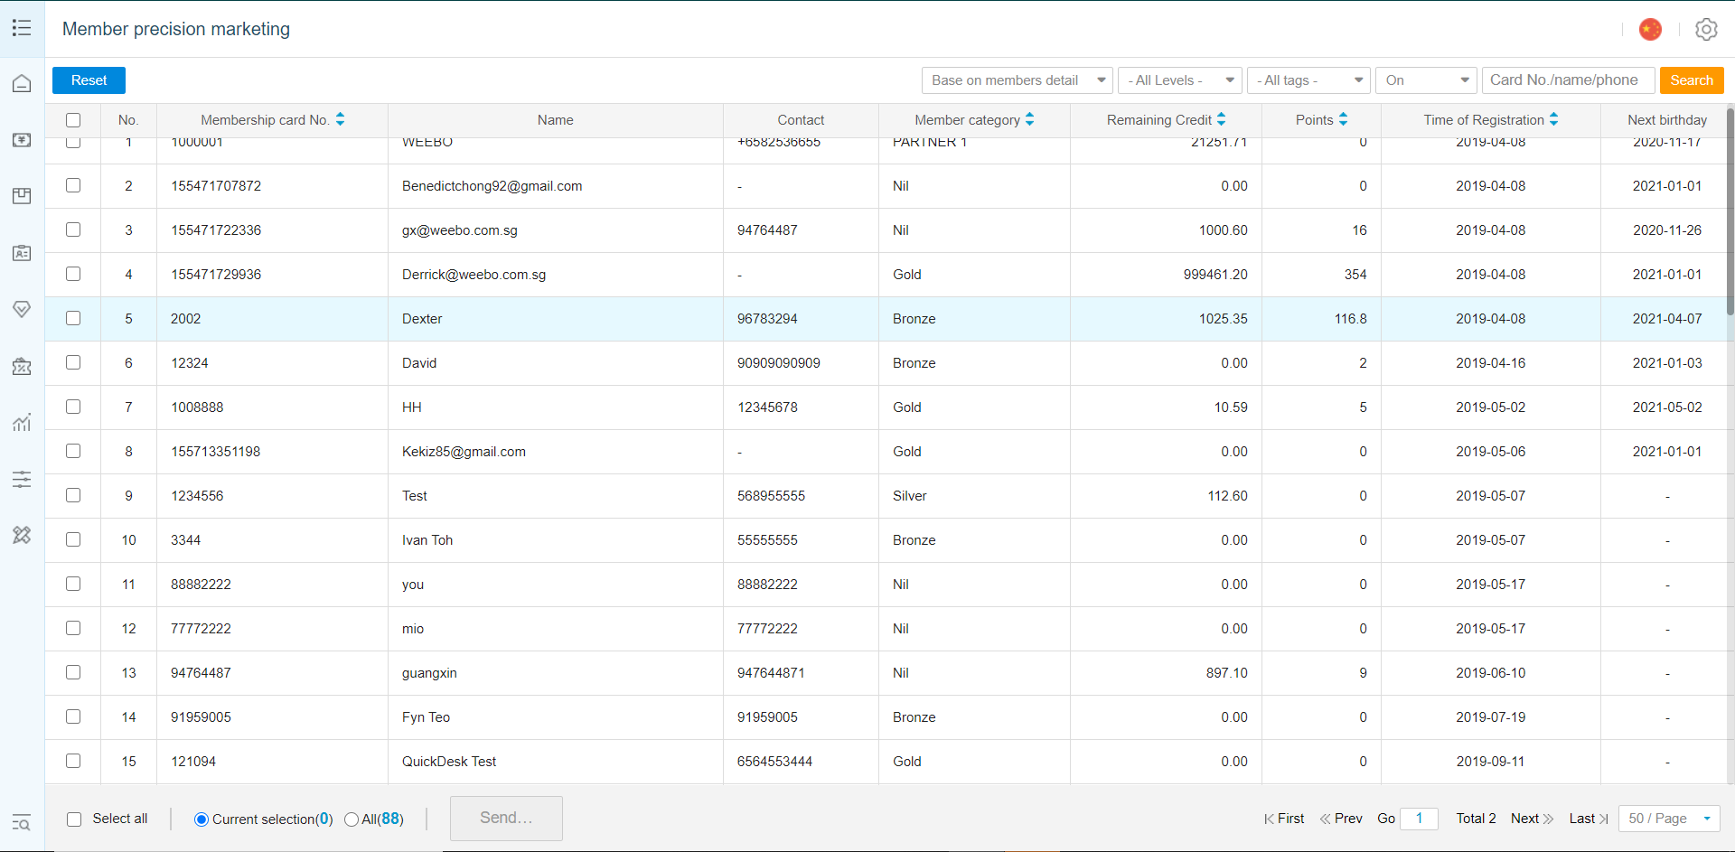1735x852 pixels.
Task: Open the member card icon in sidebar
Action: click(22, 253)
